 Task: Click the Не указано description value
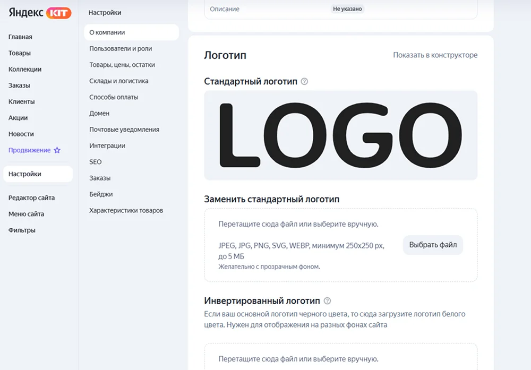(347, 9)
